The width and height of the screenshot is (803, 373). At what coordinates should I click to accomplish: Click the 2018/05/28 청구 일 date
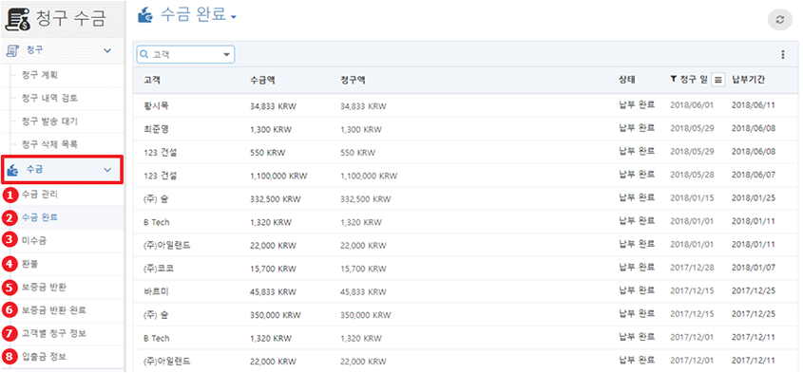click(x=692, y=175)
